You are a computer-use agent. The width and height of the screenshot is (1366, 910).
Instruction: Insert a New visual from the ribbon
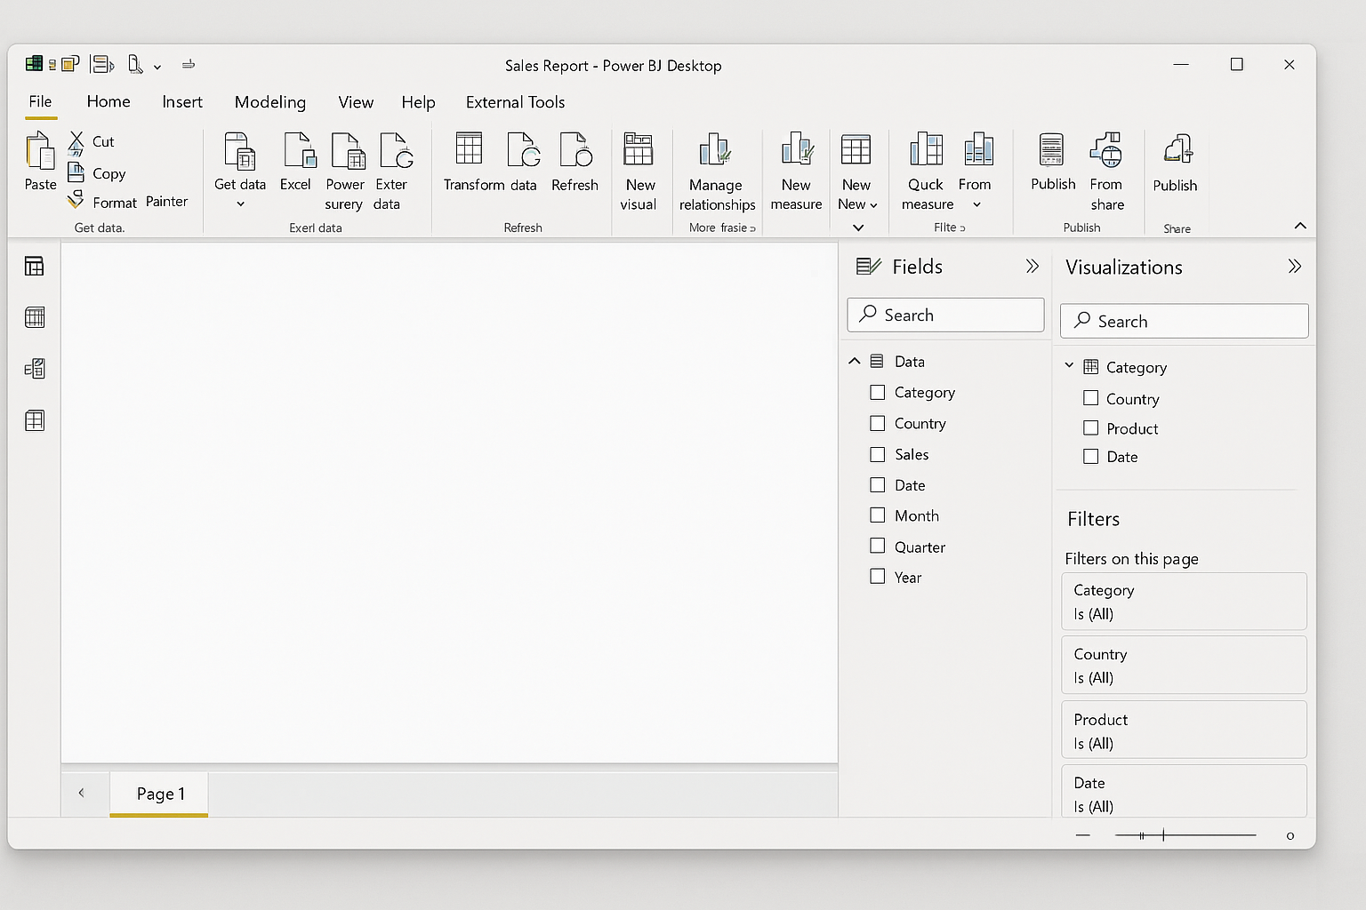(x=639, y=150)
